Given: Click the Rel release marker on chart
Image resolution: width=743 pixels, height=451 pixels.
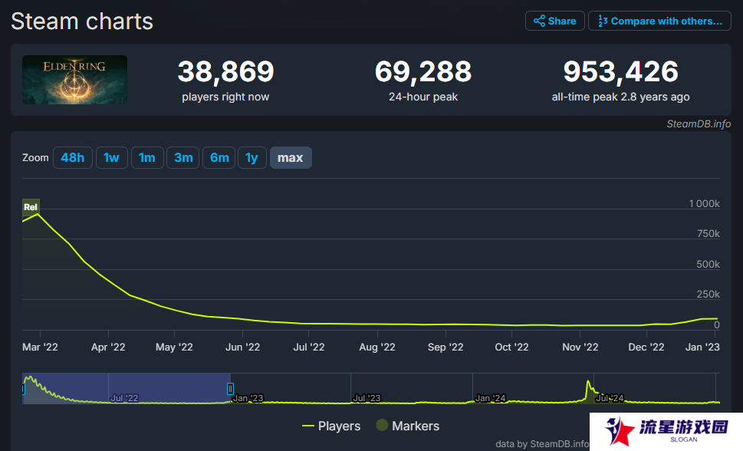Looking at the screenshot, I should [31, 207].
